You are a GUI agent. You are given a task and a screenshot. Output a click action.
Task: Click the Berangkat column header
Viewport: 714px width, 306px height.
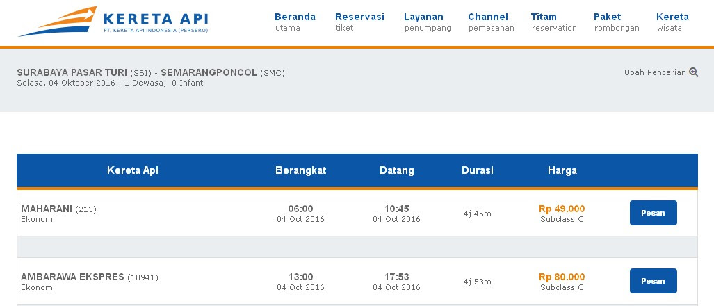300,170
